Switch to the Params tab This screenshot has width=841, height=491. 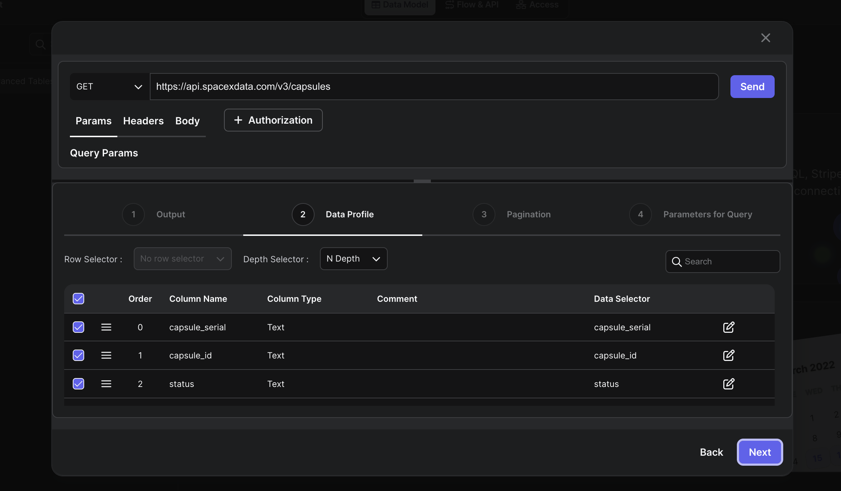(93, 121)
